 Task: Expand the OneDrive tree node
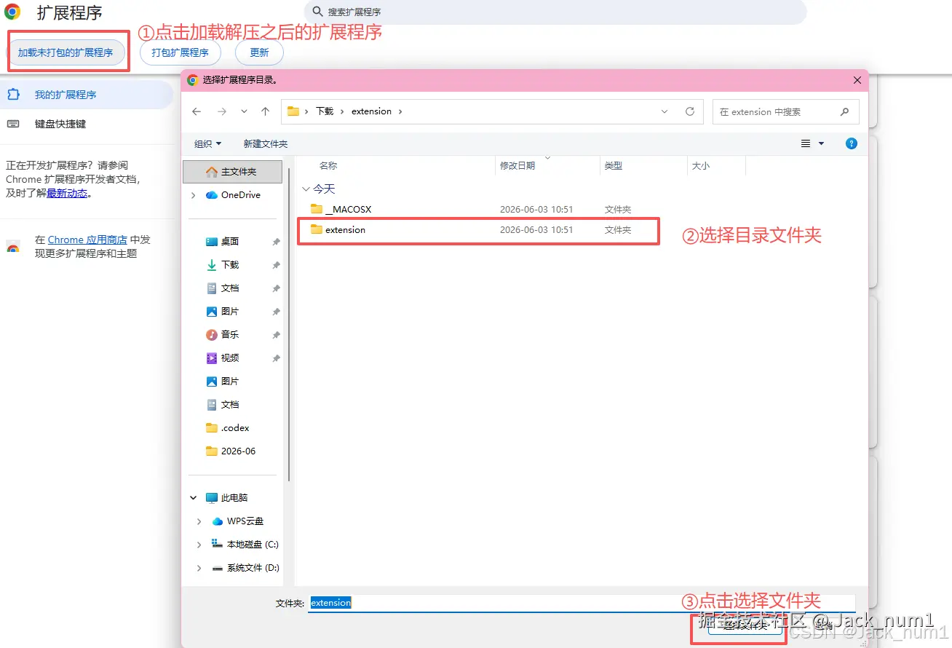tap(194, 195)
